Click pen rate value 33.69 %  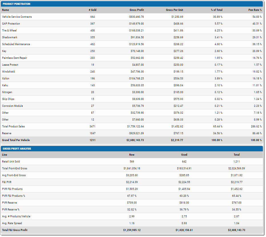[257, 31]
